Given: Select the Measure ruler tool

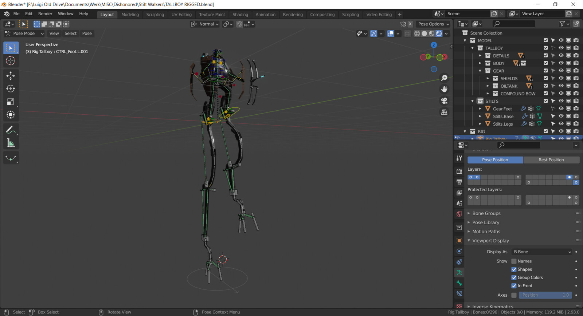Looking at the screenshot, I should click(x=11, y=143).
